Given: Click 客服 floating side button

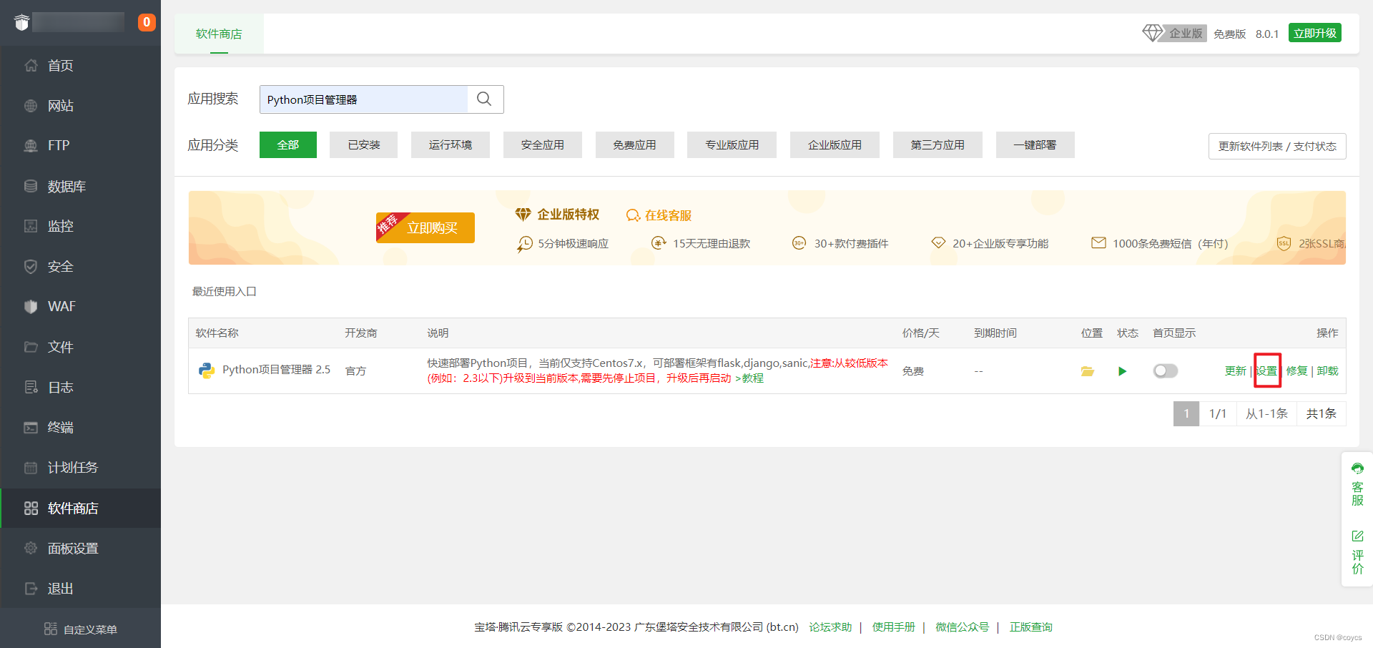Looking at the screenshot, I should click(x=1357, y=485).
